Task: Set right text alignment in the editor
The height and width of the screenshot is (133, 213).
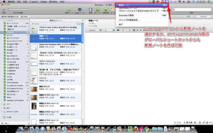Action: click(140, 30)
